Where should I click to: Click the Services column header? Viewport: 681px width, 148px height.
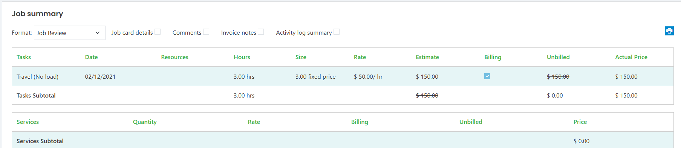pyautogui.click(x=28, y=122)
